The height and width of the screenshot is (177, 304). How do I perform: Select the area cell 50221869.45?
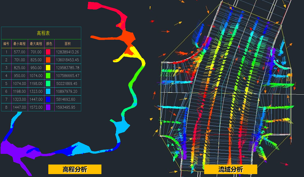(x=67, y=84)
